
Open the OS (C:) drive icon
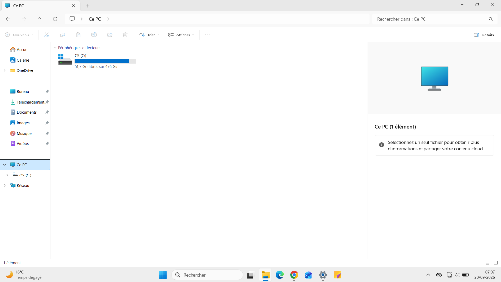(x=65, y=59)
